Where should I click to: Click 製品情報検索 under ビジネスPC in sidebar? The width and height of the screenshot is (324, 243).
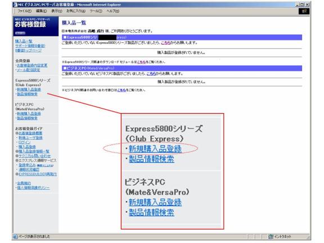pos(27,118)
